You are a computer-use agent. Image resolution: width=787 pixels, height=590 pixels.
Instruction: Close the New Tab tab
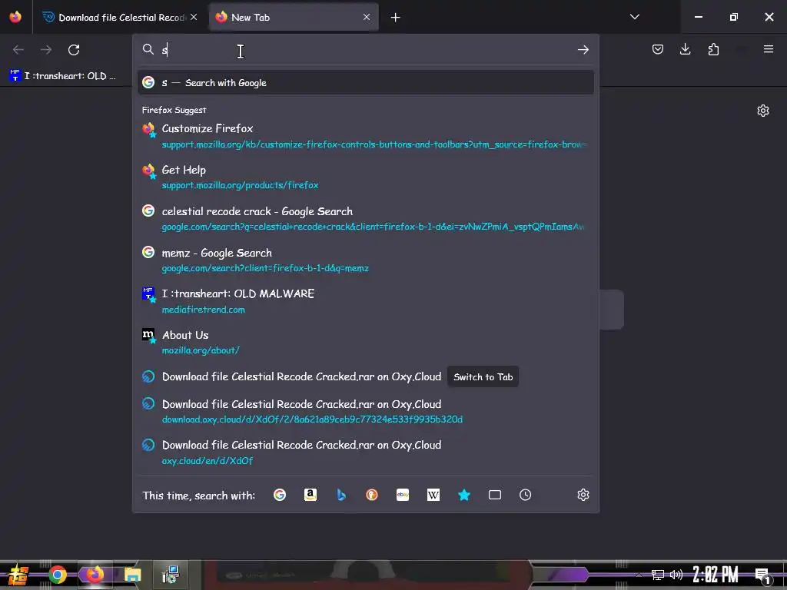click(x=367, y=17)
